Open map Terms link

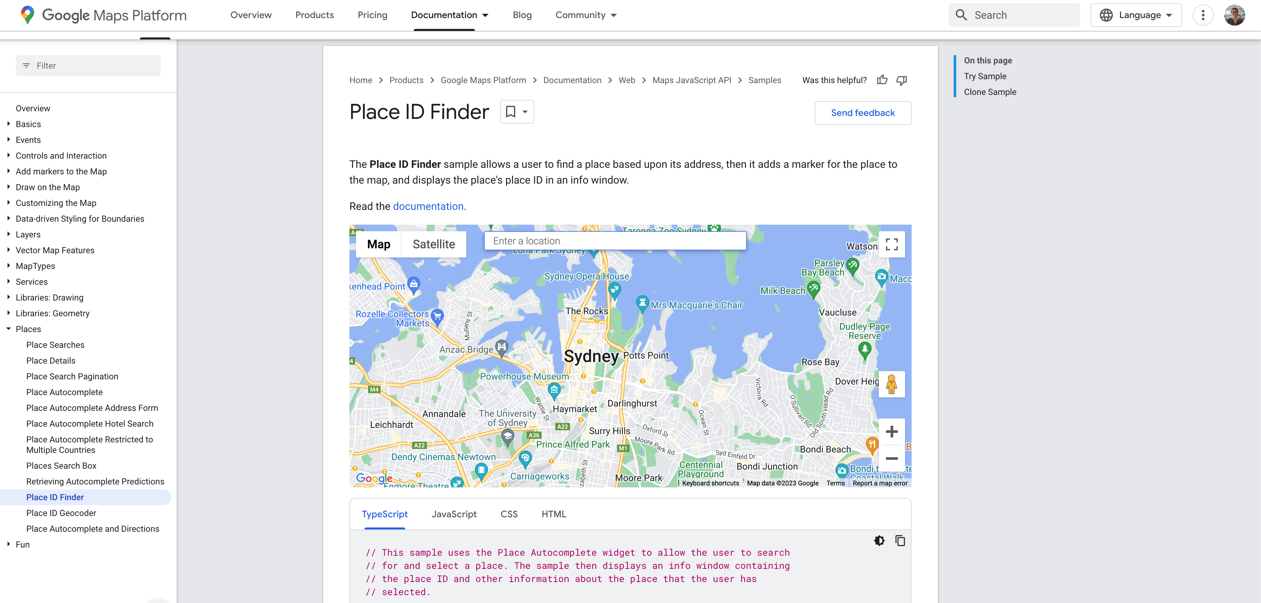pyautogui.click(x=835, y=483)
